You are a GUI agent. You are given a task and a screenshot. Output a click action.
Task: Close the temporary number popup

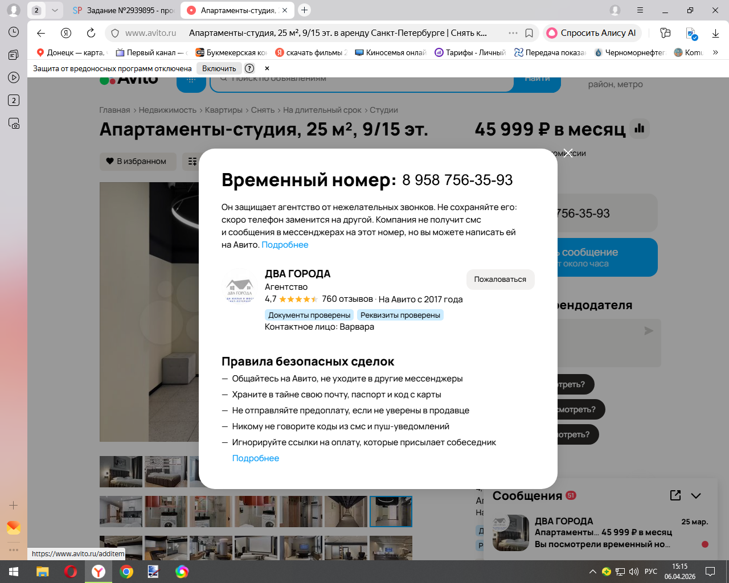pos(568,153)
